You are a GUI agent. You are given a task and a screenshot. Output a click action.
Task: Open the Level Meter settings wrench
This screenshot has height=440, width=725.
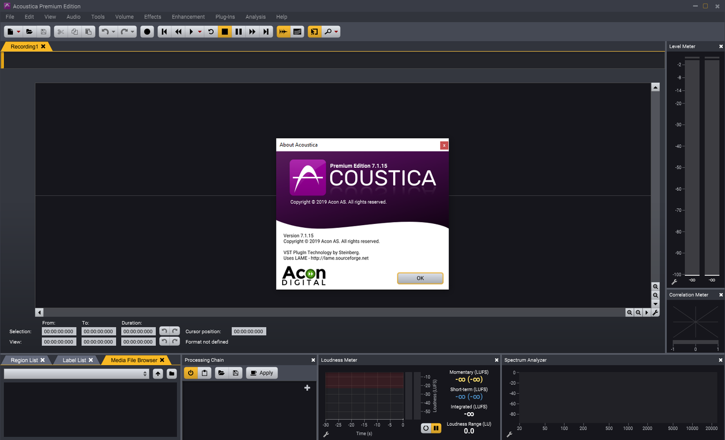(674, 282)
